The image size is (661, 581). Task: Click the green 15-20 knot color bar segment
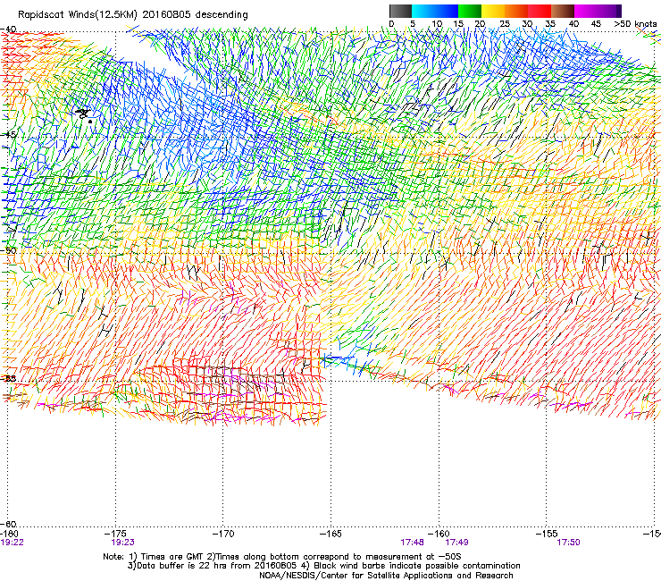click(470, 11)
